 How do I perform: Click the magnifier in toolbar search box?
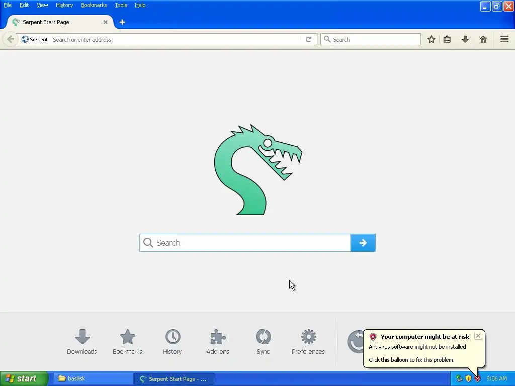327,39
